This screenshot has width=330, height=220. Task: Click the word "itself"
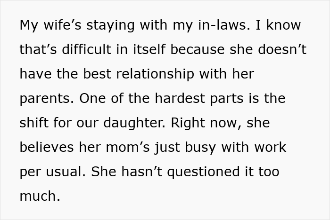click(149, 49)
